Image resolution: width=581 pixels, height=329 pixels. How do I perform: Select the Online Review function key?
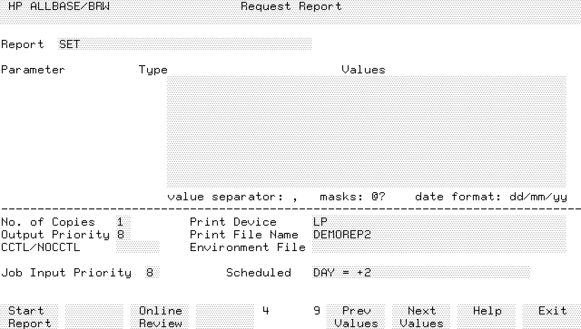[x=160, y=317]
